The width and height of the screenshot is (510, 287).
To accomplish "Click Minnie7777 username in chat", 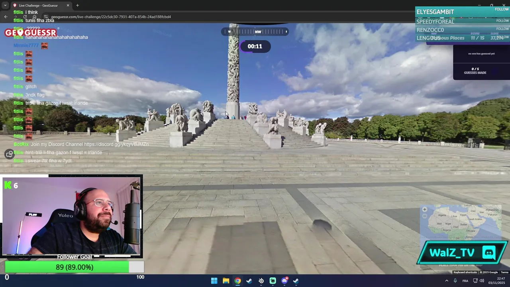I will pos(26,45).
